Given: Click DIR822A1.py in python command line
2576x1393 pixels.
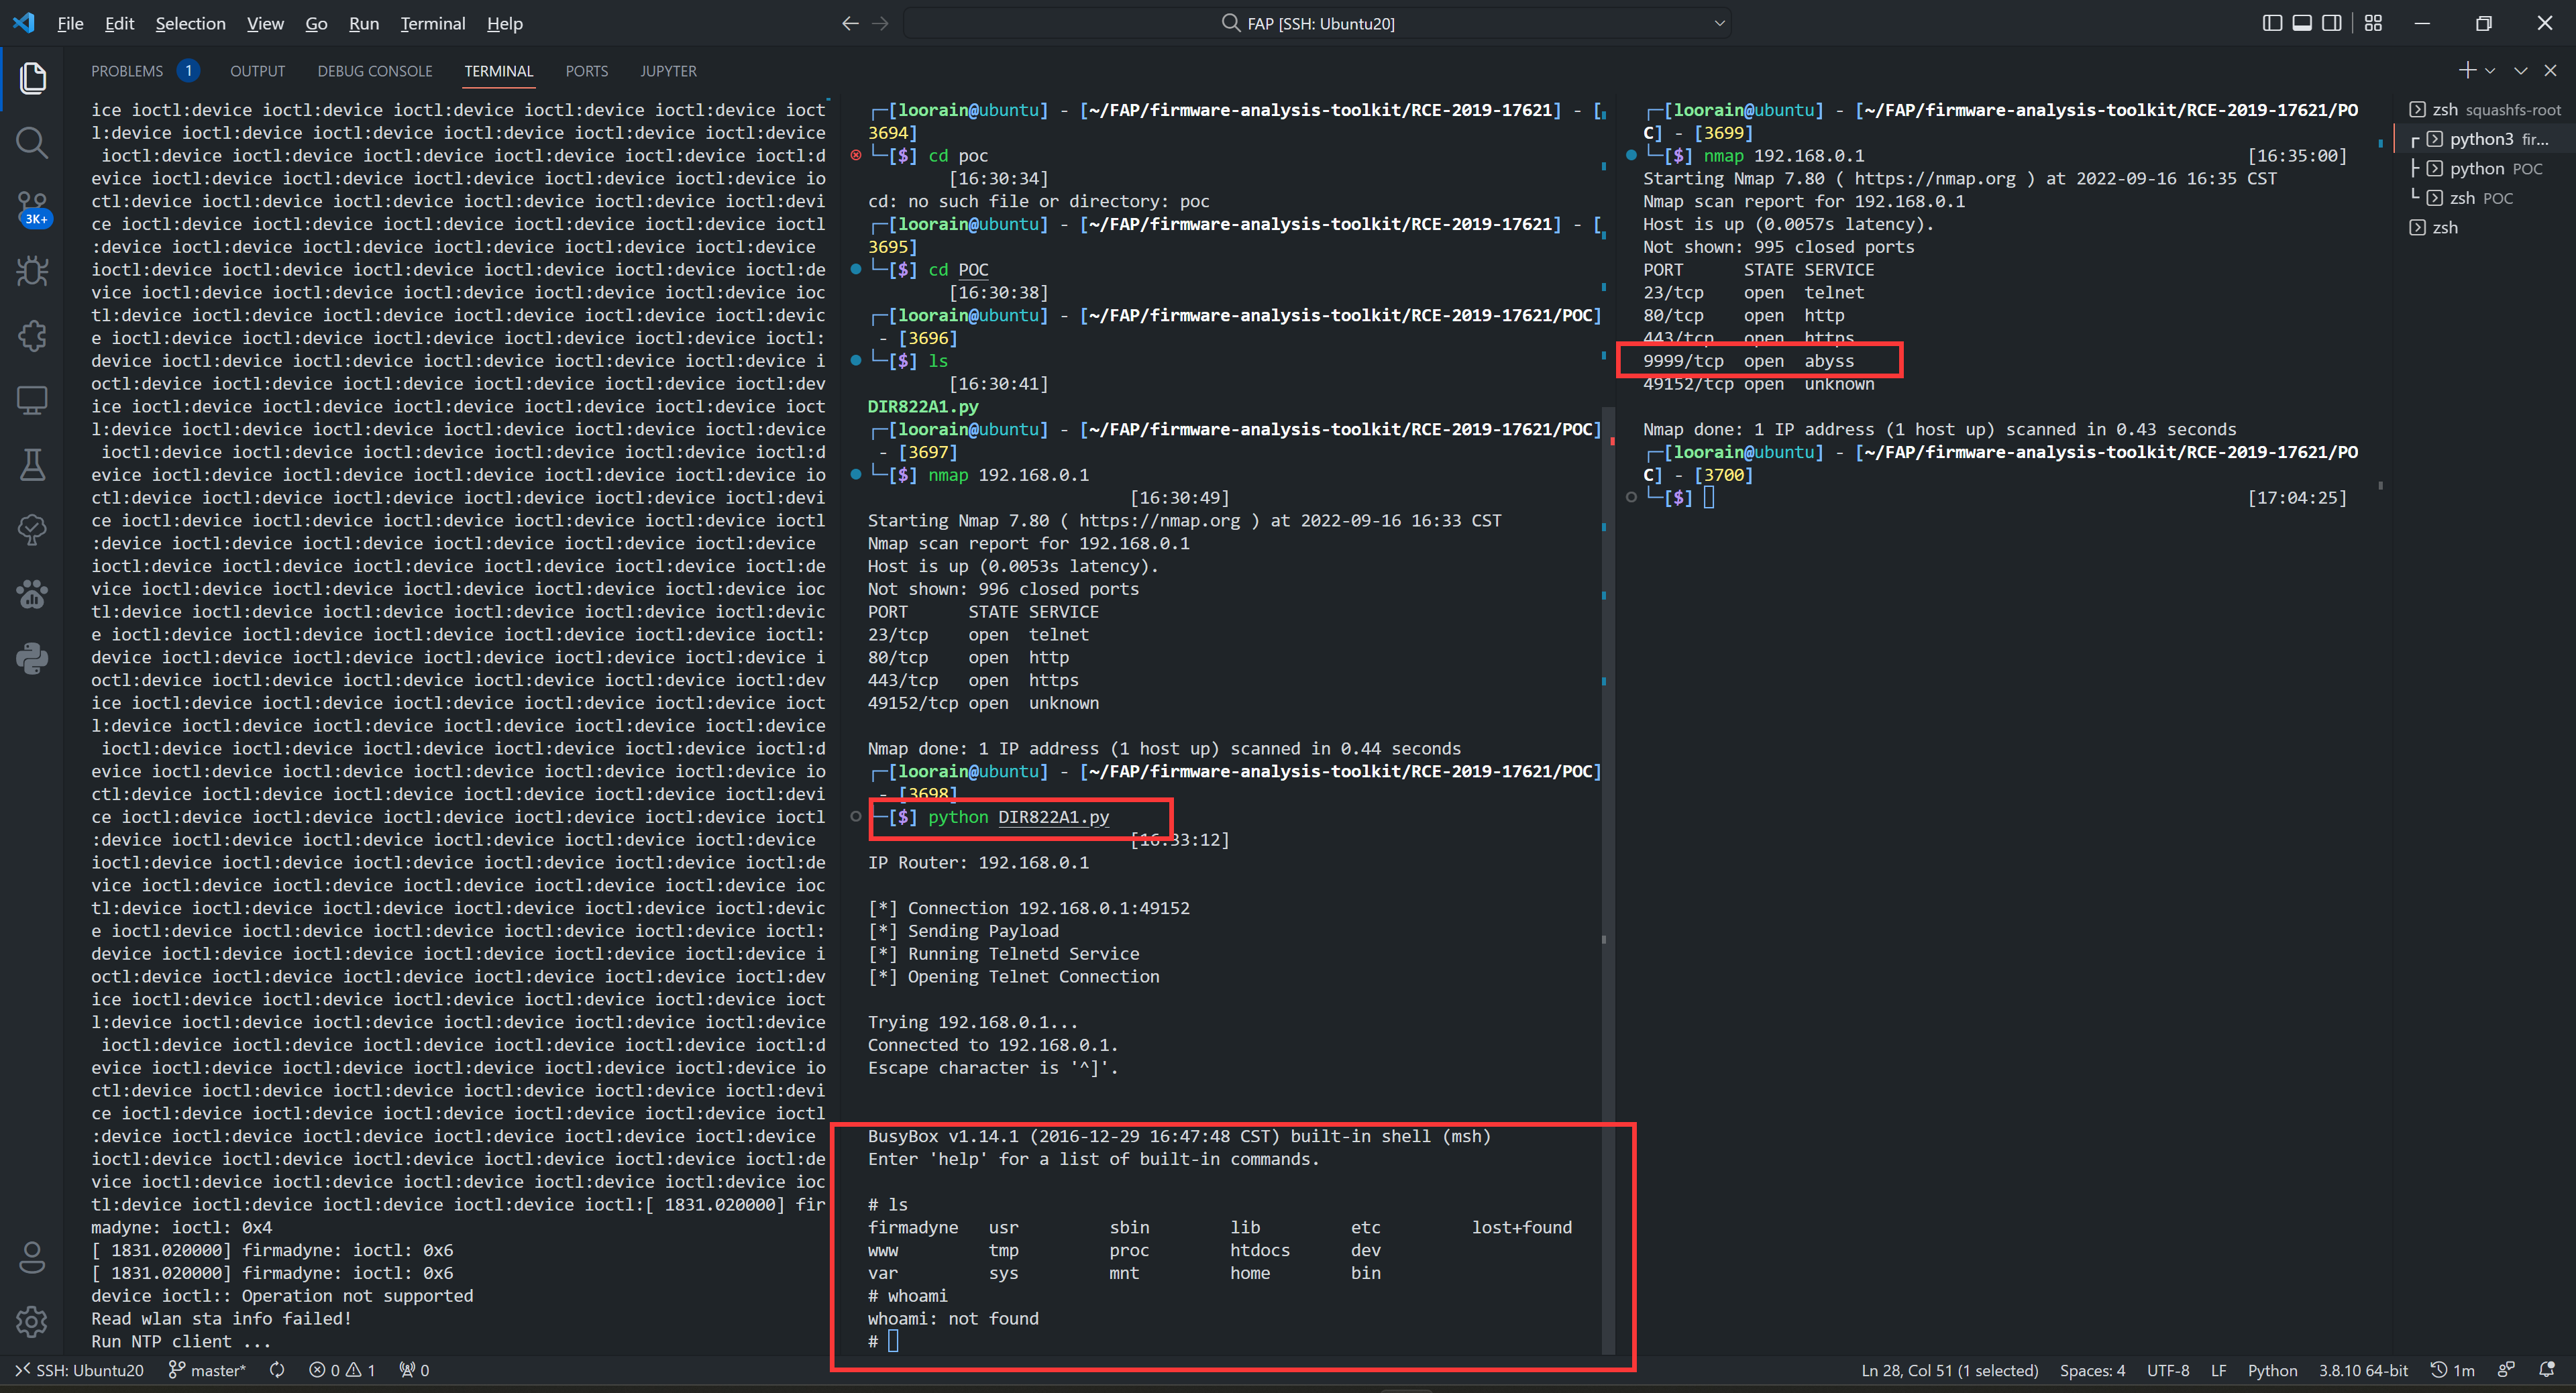Looking at the screenshot, I should (x=1053, y=817).
